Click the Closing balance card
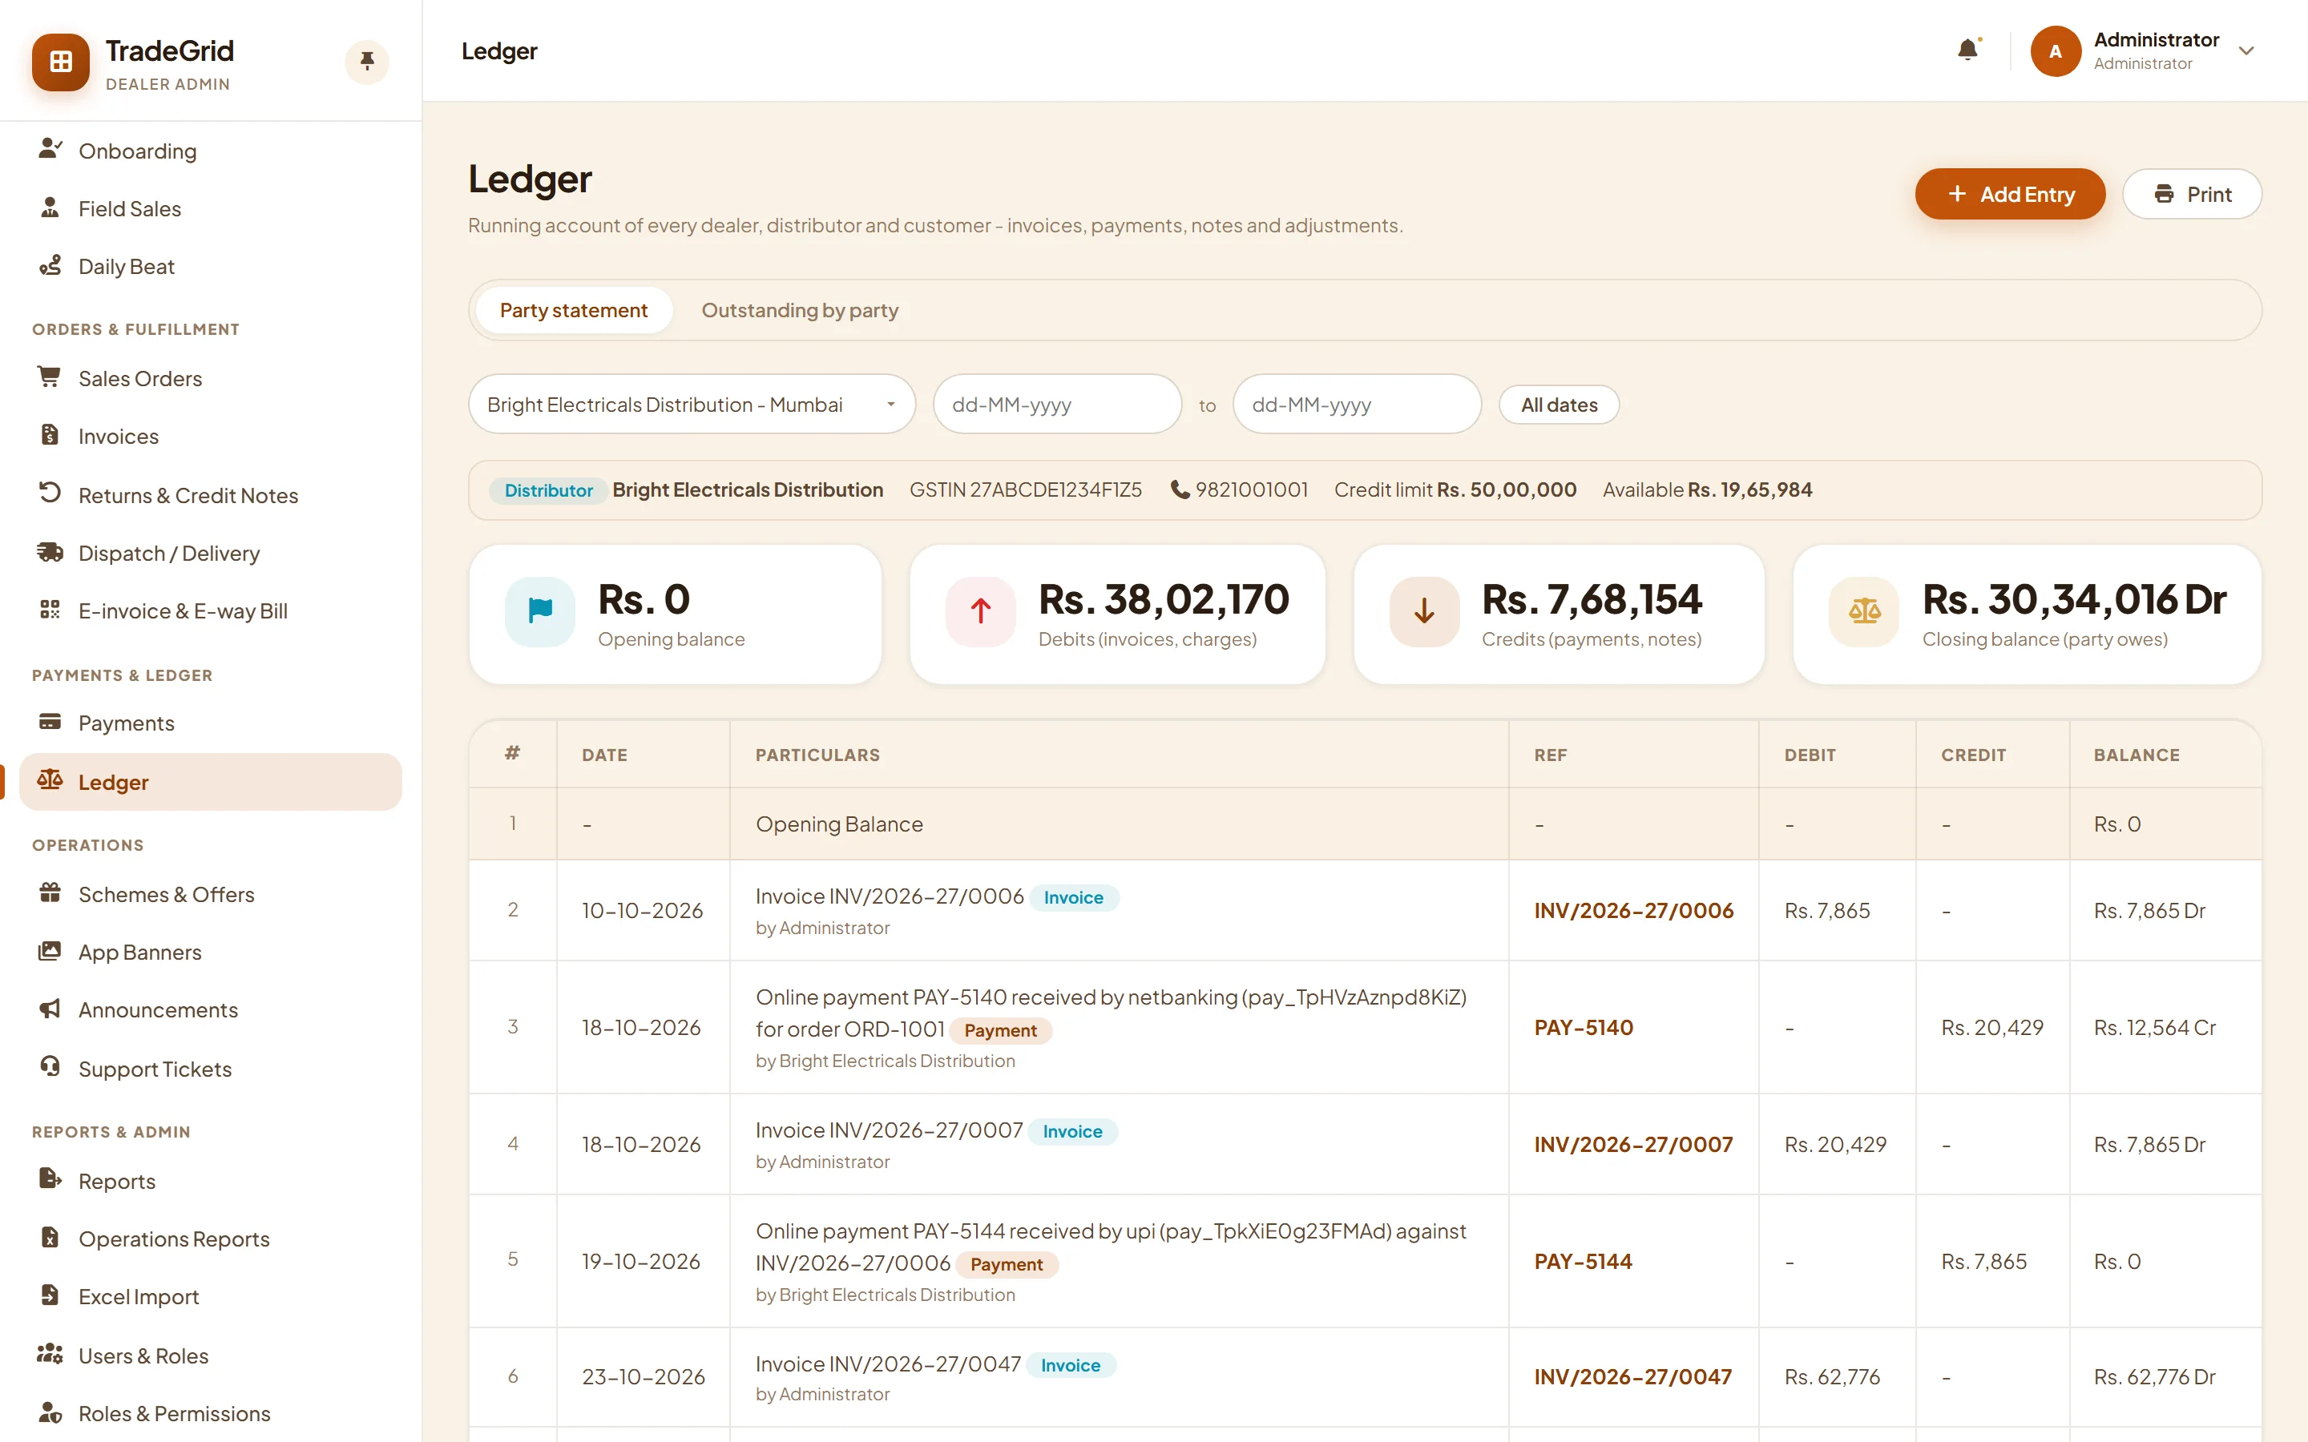This screenshot has height=1442, width=2308. coord(2027,614)
